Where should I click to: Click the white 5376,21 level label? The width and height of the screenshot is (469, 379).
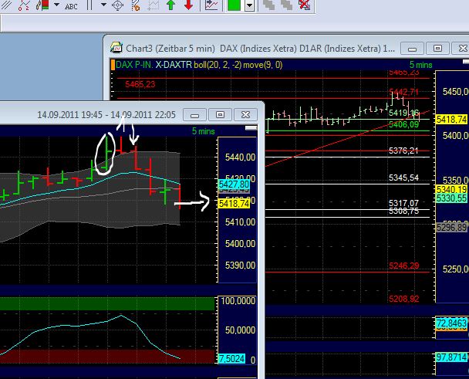tap(403, 151)
